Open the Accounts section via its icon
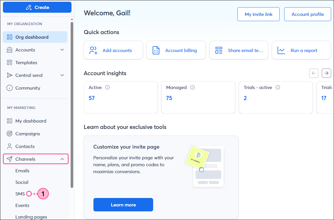This screenshot has height=220, width=334. click(10, 50)
